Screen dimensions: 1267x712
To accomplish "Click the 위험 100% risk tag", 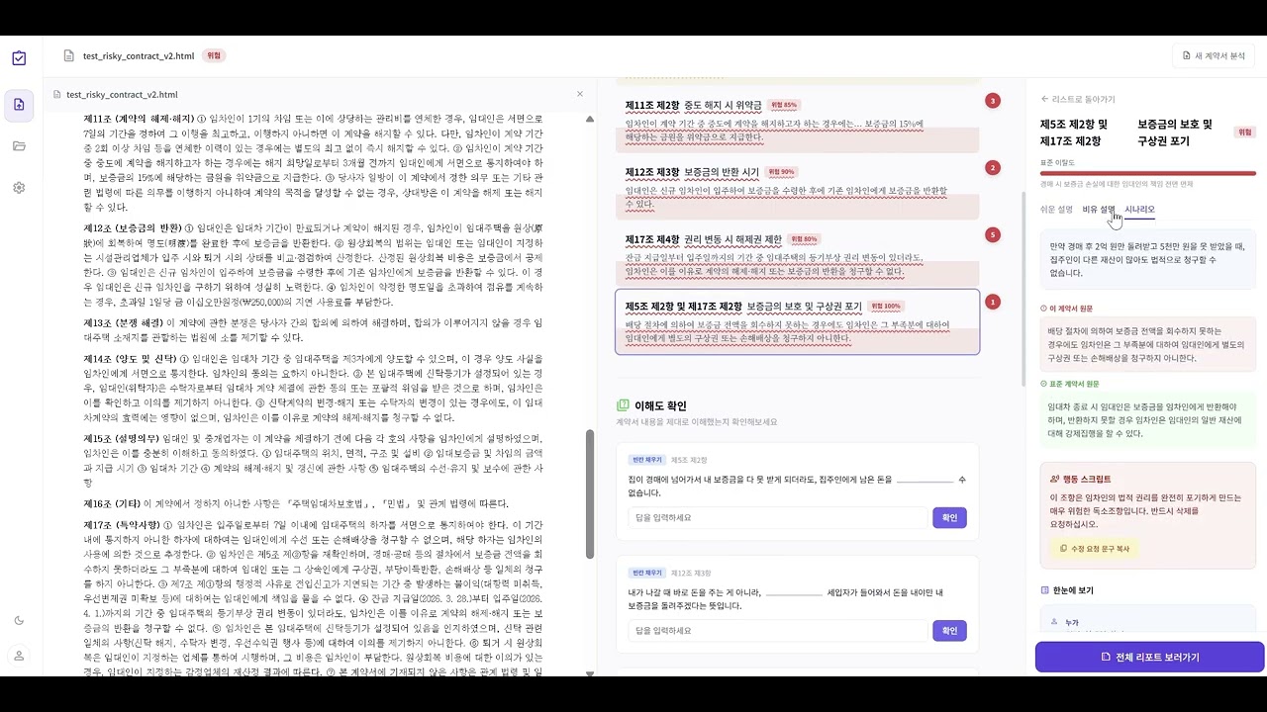I will point(885,307).
